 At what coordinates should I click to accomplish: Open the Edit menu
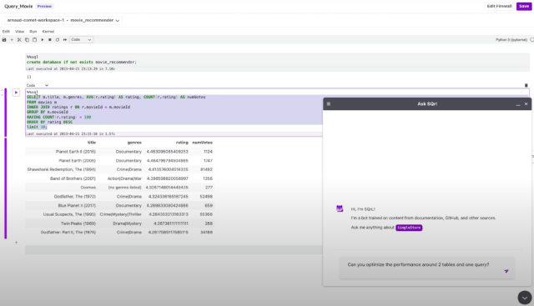pos(6,32)
